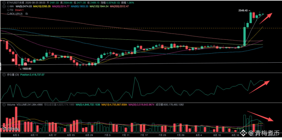Click the 7月23 date axis label
The height and width of the screenshot is (140, 282).
pos(162,135)
